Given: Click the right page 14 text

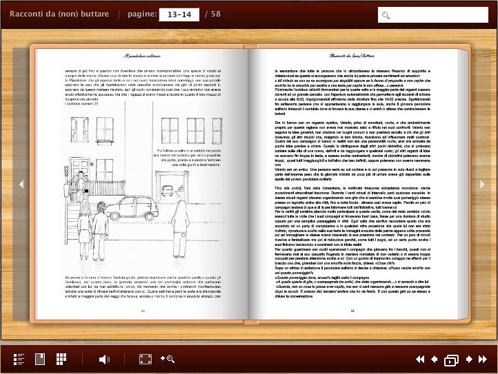Looking at the screenshot, I should 352,184.
